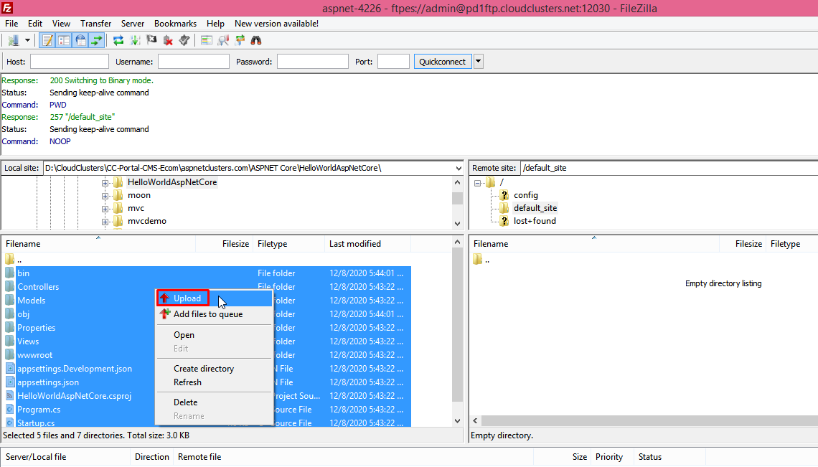818x467 pixels.
Task: Collapse the remote root / tree node
Action: coord(477,183)
